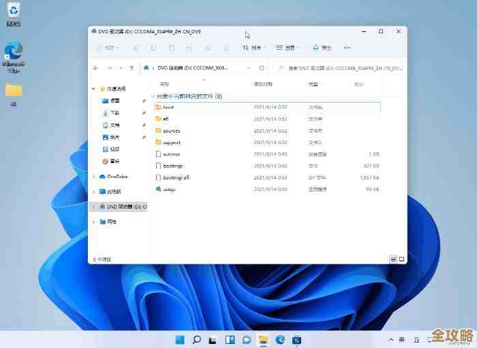This screenshot has width=477, height=348.
Task: Click the search box for the DVD drive
Action: (x=339, y=68)
